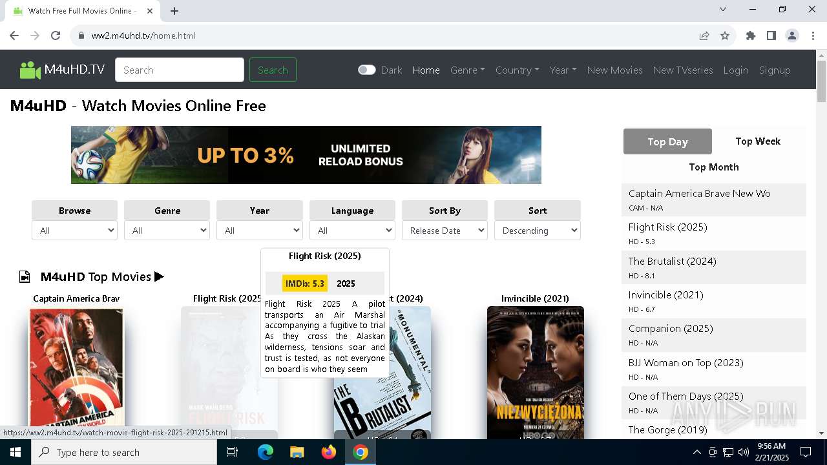Expand the Genre menu in the navbar

click(x=468, y=70)
